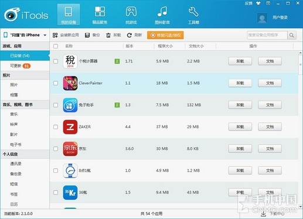
Task: Open the 工具箱 wrench tab
Action: pos(193,15)
